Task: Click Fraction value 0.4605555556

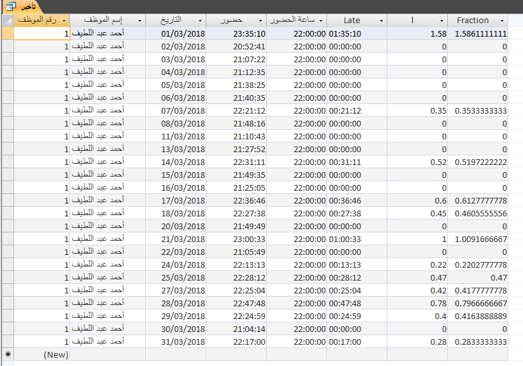Action: [x=477, y=213]
